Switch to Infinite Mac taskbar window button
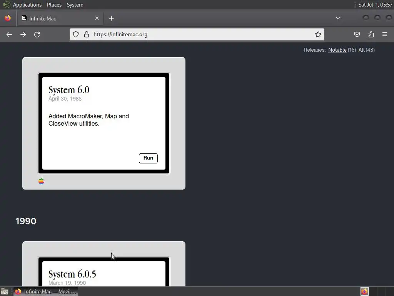The height and width of the screenshot is (296, 394). coord(45,291)
